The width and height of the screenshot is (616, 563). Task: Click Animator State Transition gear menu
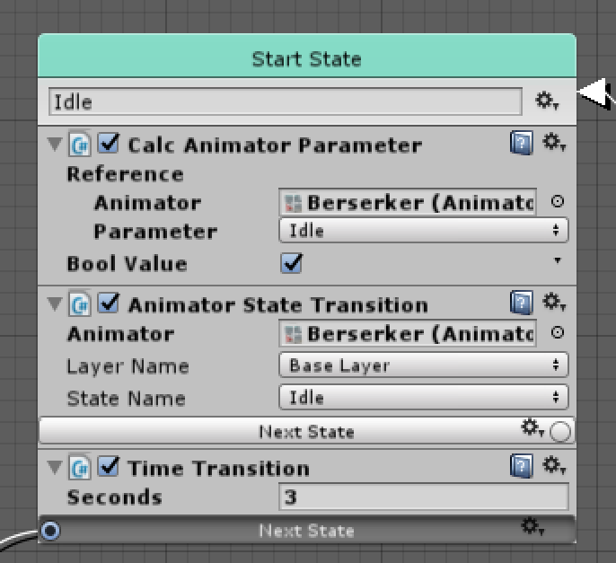[x=553, y=303]
